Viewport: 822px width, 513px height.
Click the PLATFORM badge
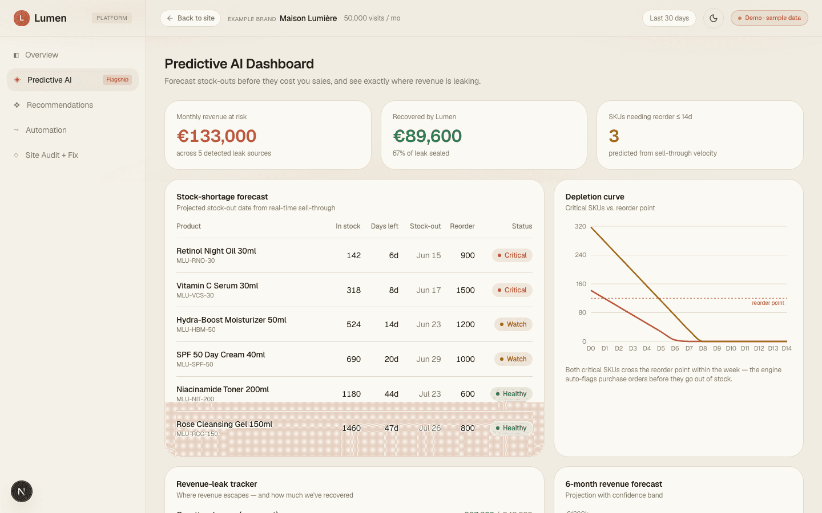(112, 18)
